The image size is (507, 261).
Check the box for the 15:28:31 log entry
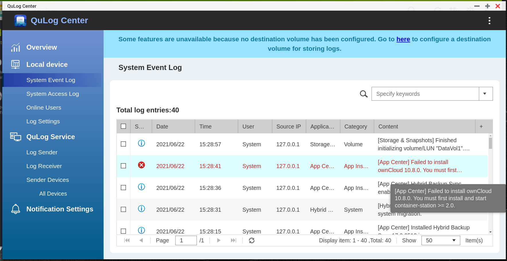[123, 209]
